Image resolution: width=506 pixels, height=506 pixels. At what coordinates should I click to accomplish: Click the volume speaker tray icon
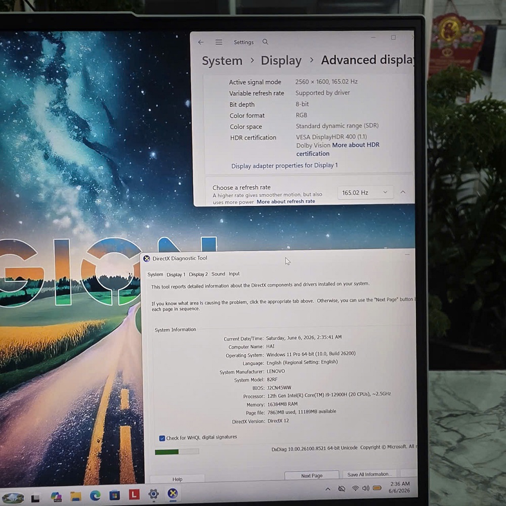click(x=366, y=488)
